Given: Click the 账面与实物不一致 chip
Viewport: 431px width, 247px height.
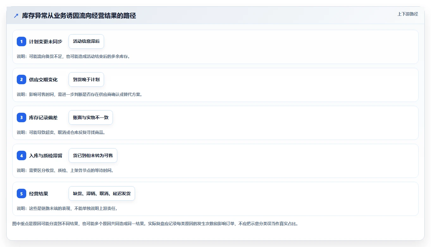Looking at the screenshot, I should point(91,117).
